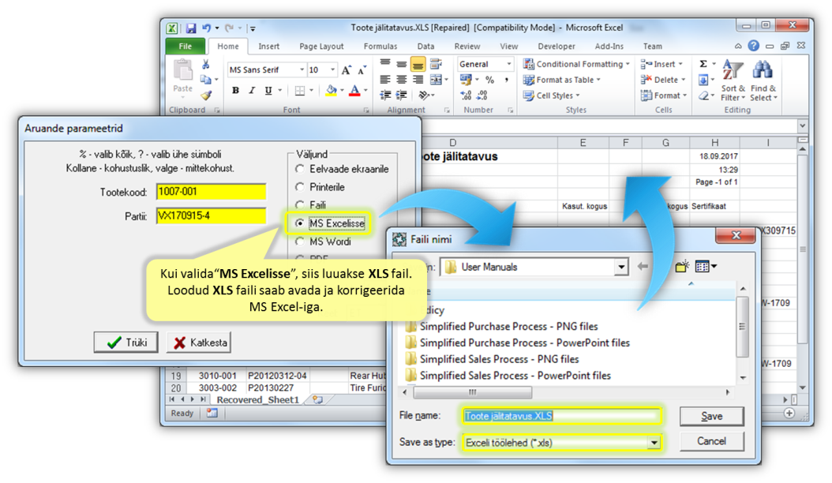This screenshot has width=832, height=483.
Task: Toggle Underline formatting in the Font group
Action: 268,90
